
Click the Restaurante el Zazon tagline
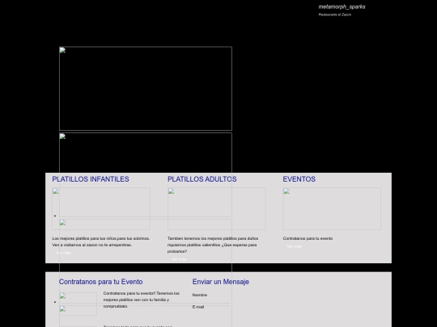(x=335, y=15)
